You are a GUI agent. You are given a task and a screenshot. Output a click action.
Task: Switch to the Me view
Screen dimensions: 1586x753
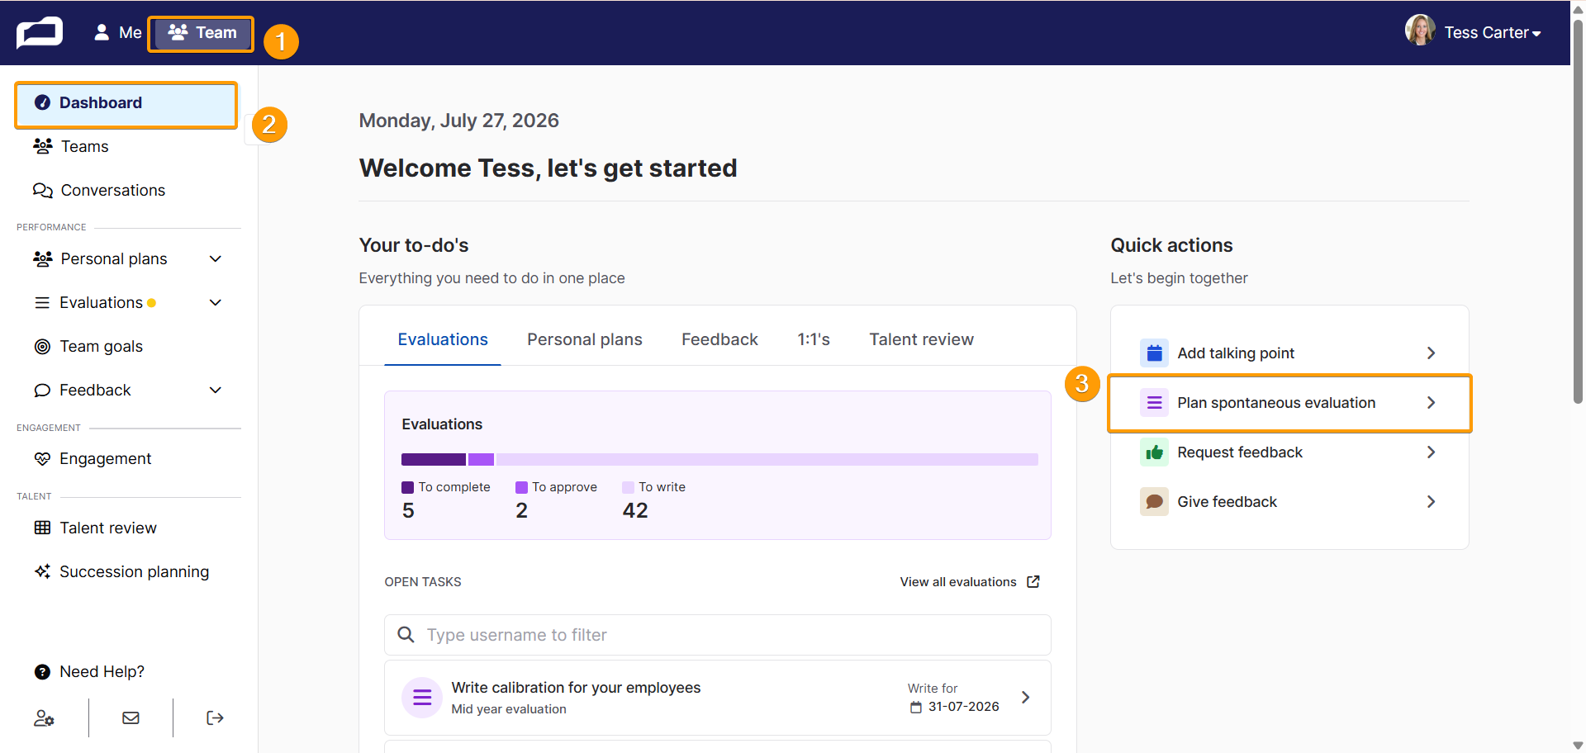tap(117, 33)
